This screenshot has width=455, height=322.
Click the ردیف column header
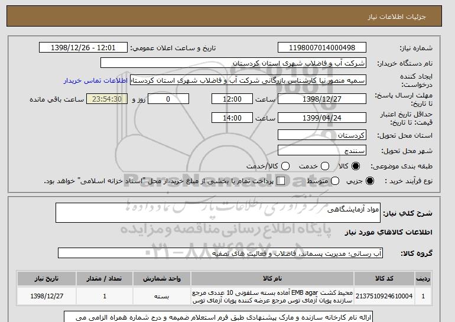423,278
